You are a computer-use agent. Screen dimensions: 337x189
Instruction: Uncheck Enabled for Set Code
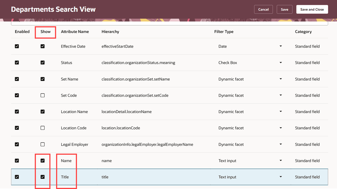[x=17, y=95]
